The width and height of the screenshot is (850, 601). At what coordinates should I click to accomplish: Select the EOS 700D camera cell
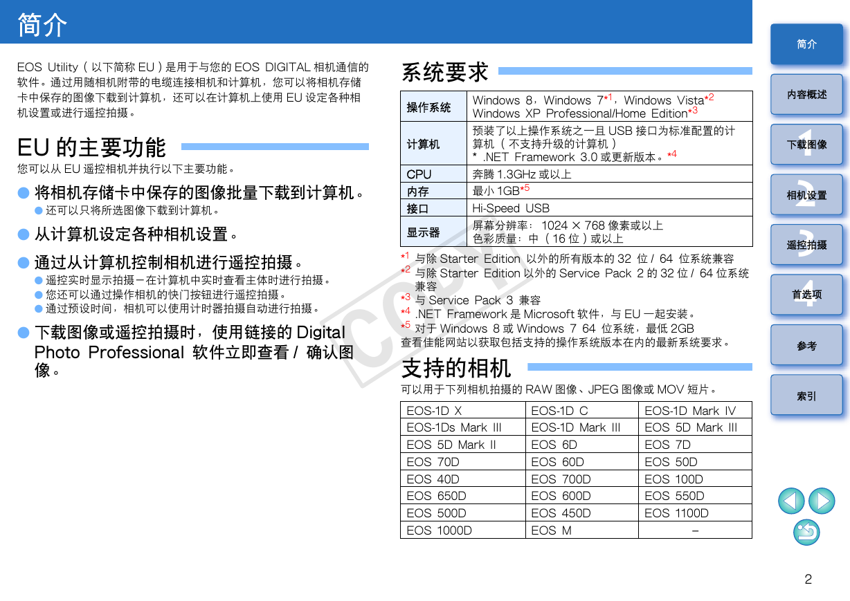582,479
